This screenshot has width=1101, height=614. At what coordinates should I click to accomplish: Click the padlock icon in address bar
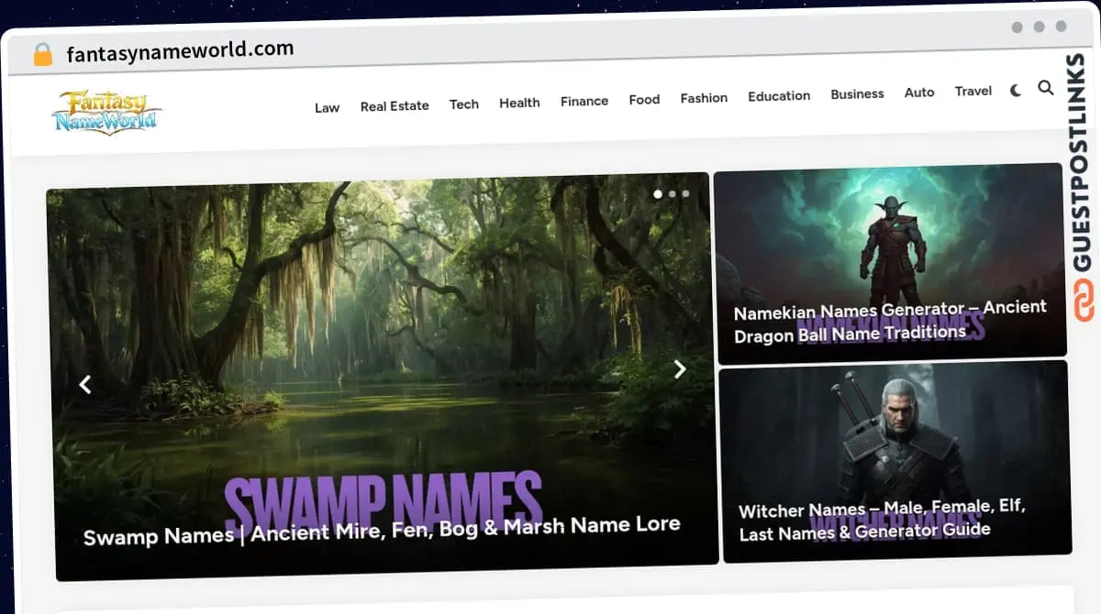[x=43, y=54]
